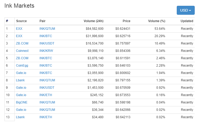The image size is (200, 124).
Task: Sort by Source column header
Action: pos(21,21)
